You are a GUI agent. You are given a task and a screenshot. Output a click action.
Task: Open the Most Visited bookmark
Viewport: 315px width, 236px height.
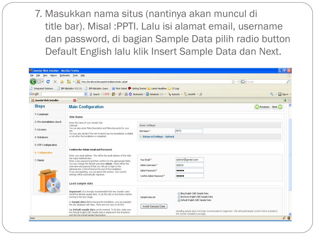pyautogui.click(x=120, y=88)
